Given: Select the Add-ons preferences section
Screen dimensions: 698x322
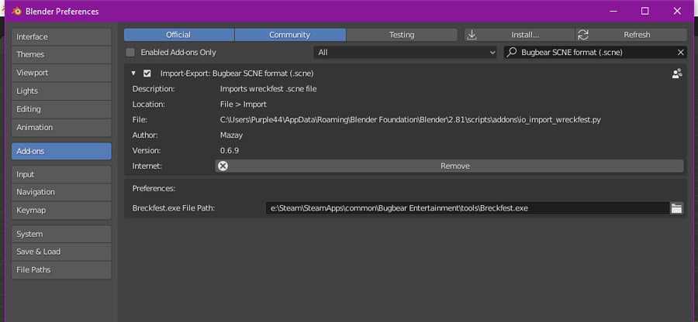Looking at the screenshot, I should 61,151.
